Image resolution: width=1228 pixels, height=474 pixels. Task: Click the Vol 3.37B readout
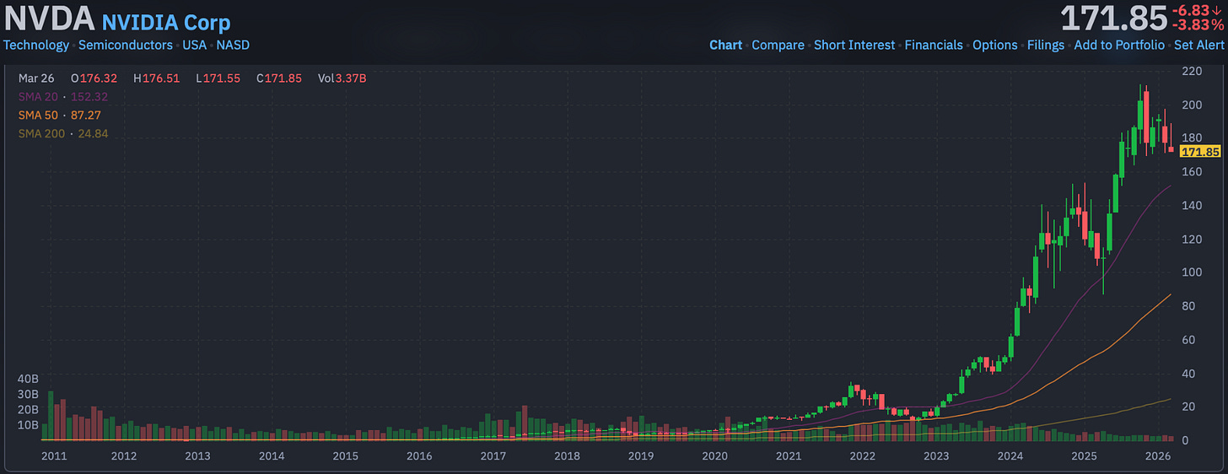point(342,78)
